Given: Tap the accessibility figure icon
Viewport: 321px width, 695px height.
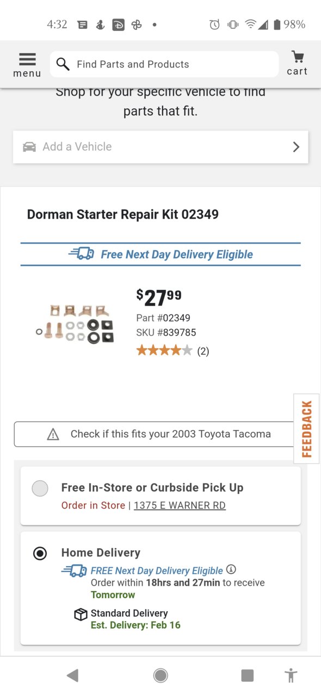Looking at the screenshot, I should (291, 675).
